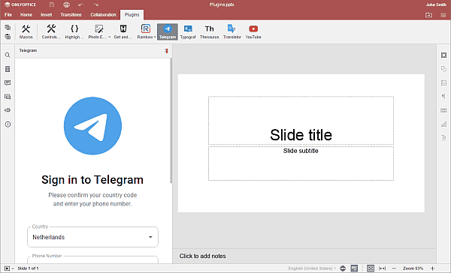Toggle the Telegram plugin button
The image size is (451, 273).
tap(168, 31)
